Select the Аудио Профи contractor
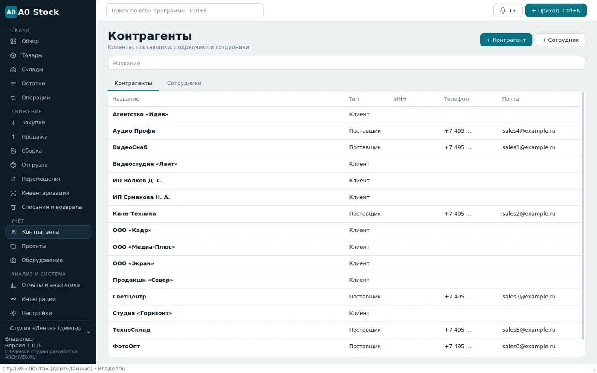 (x=345, y=131)
